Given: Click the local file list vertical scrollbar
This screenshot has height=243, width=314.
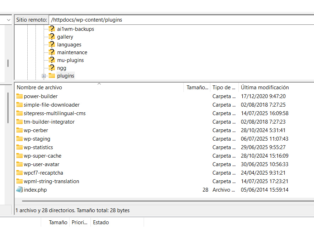Looking at the screenshot, I should pyautogui.click(x=8, y=108).
